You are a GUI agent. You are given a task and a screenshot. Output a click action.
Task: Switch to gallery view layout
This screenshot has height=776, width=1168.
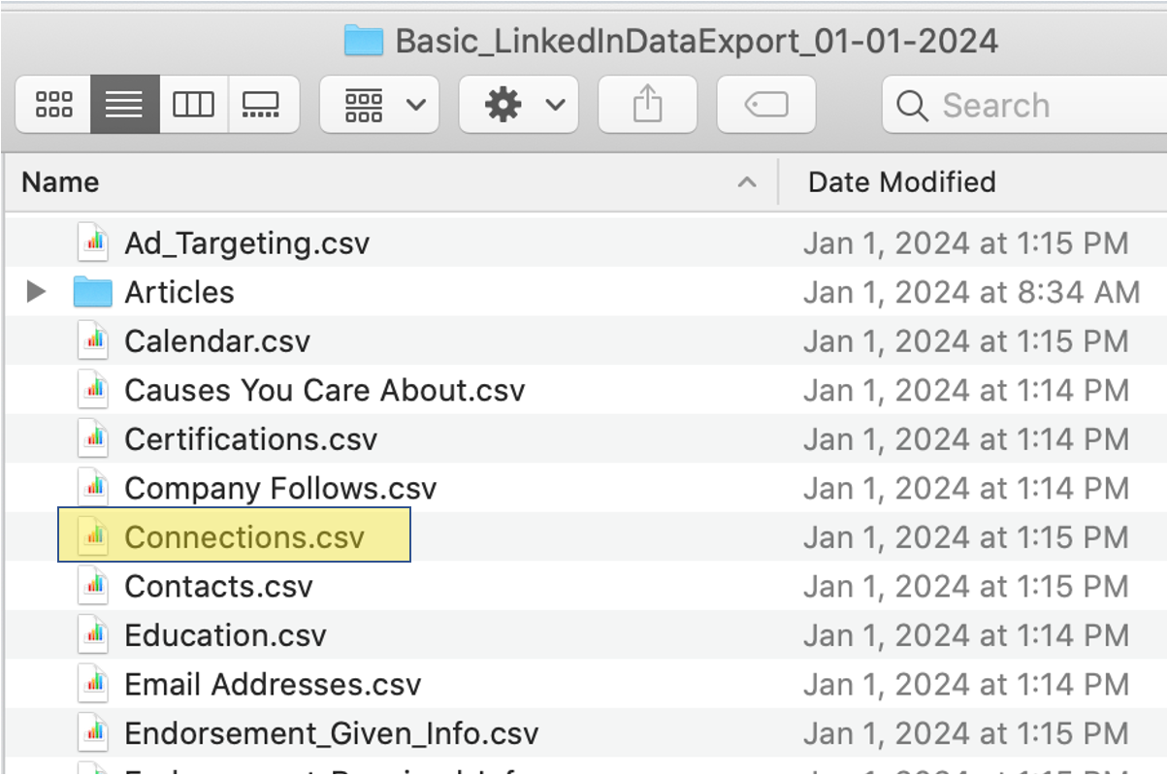click(x=261, y=104)
